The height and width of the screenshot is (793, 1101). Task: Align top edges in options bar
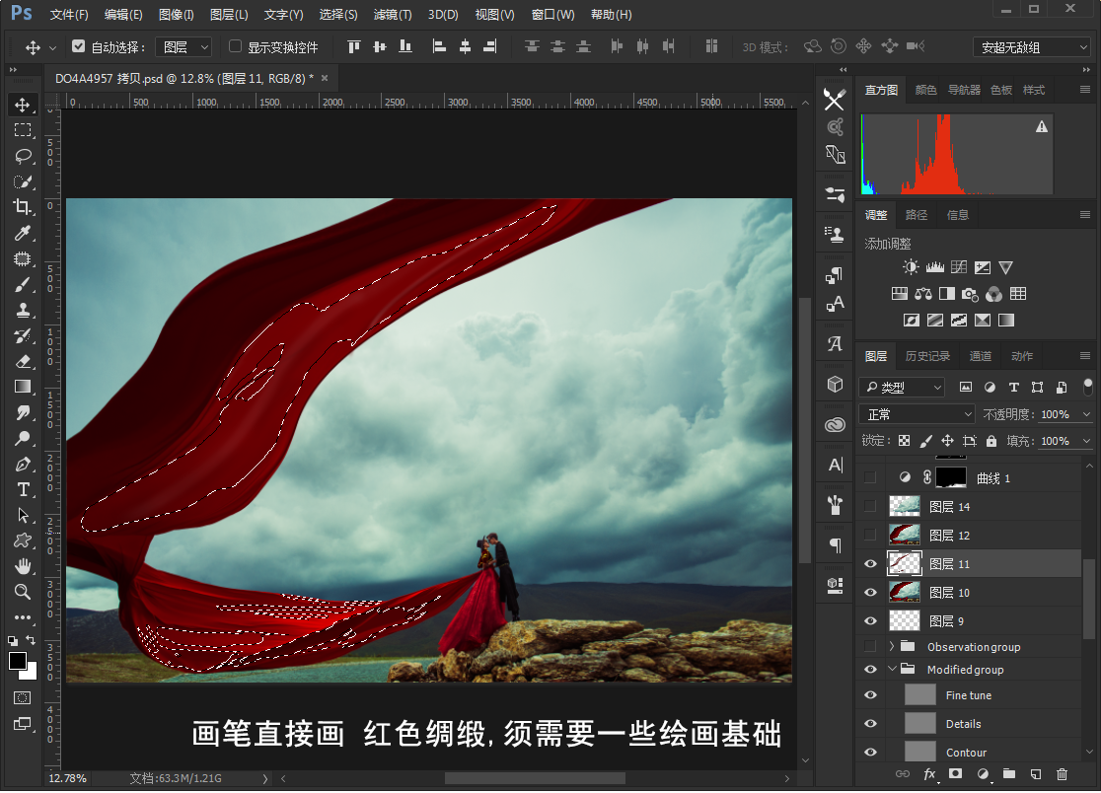click(x=354, y=47)
